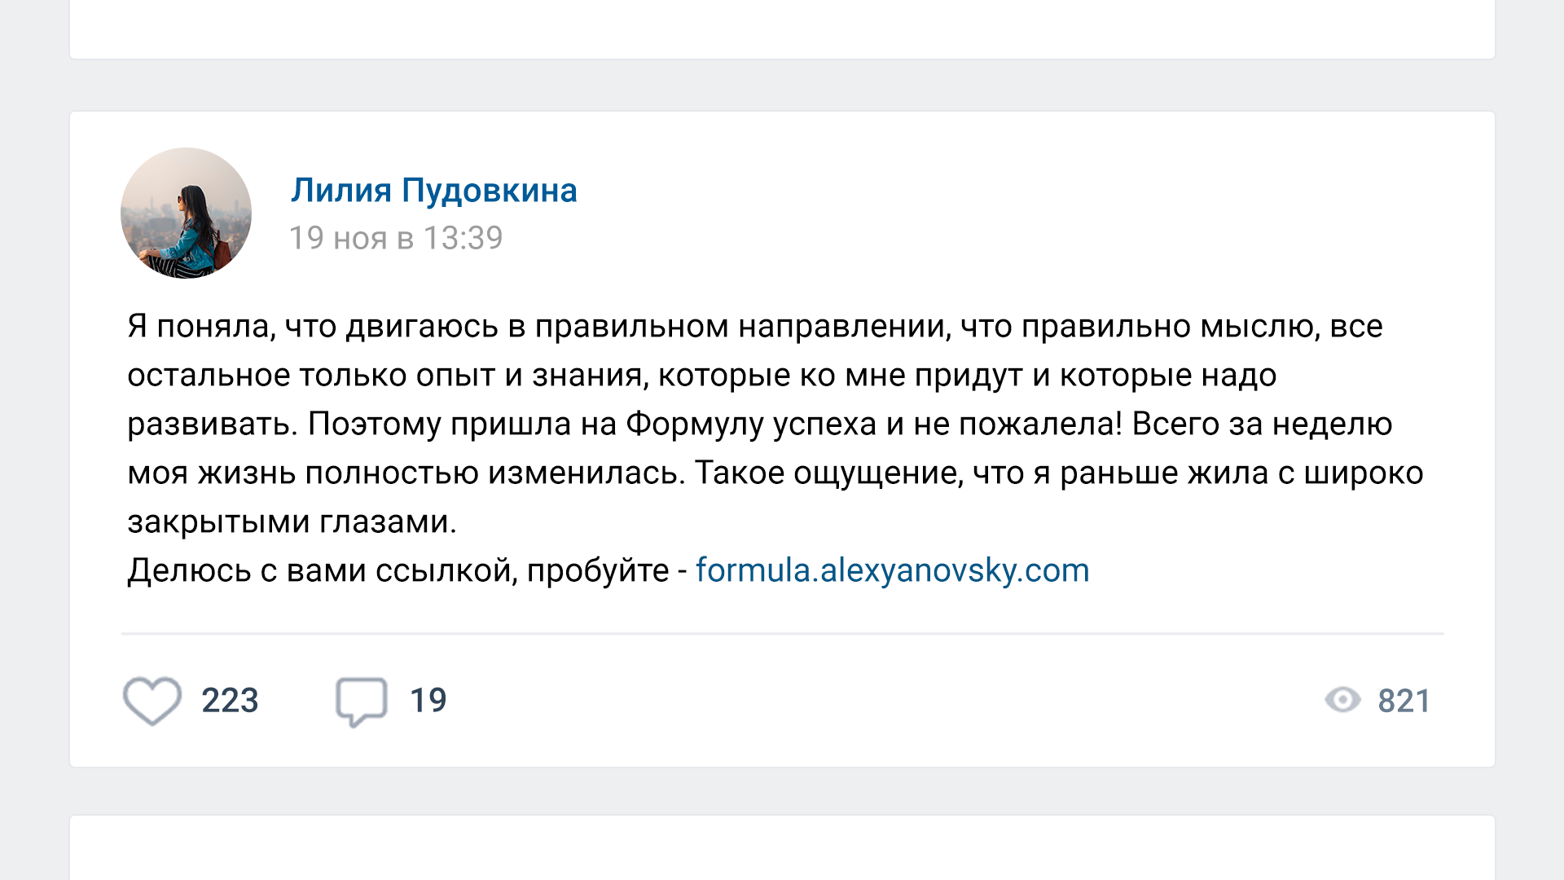1564x880 pixels.
Task: Click the previous post card at the top
Action: [x=782, y=29]
